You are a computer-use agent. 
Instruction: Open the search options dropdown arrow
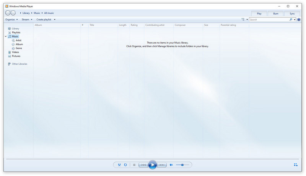[x=295, y=20]
